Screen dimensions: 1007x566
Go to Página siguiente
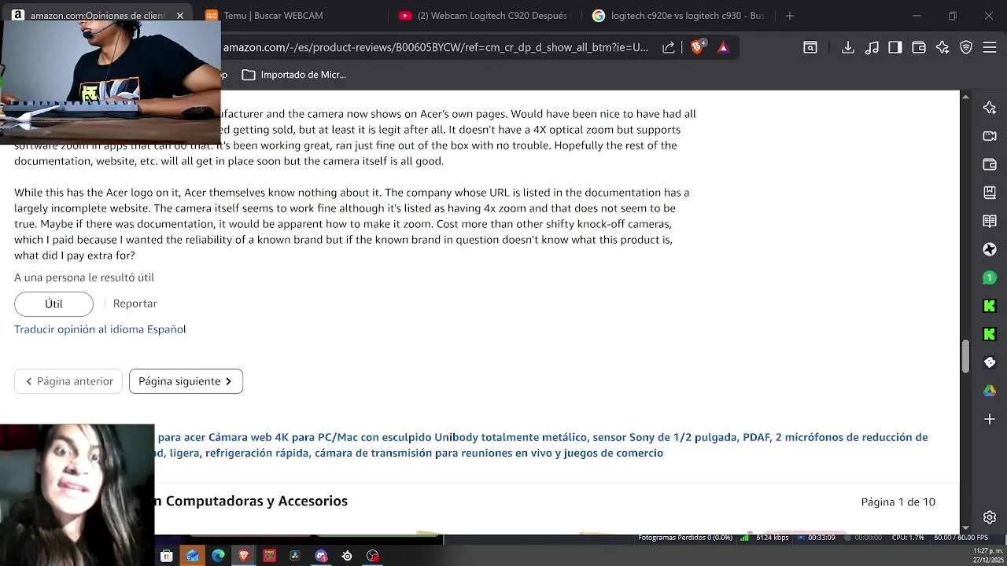coord(186,381)
